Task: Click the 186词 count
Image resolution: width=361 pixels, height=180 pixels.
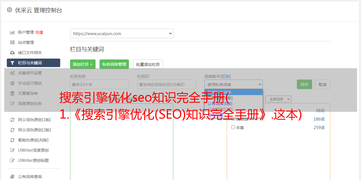Action: [319, 119]
